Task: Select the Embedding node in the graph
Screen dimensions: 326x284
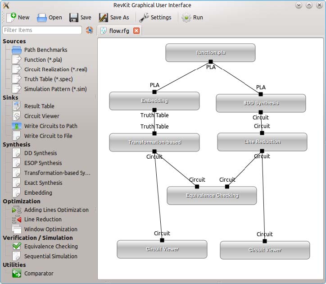Action: [x=154, y=101]
